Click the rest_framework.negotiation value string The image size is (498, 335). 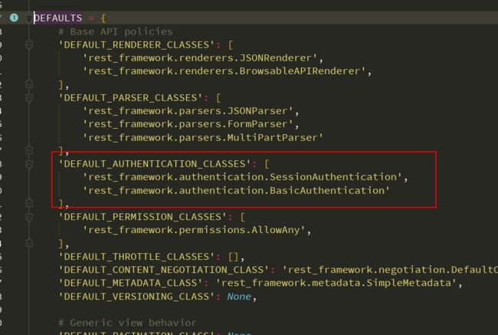[390, 270]
